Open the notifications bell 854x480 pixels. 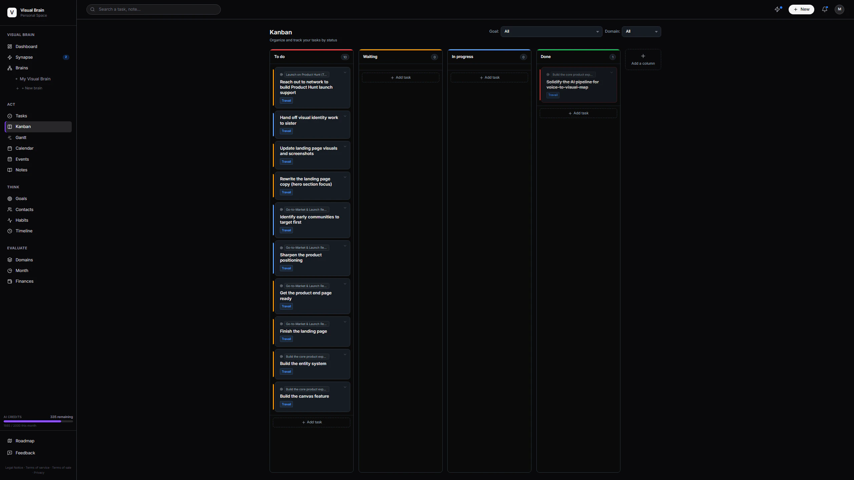pyautogui.click(x=824, y=9)
